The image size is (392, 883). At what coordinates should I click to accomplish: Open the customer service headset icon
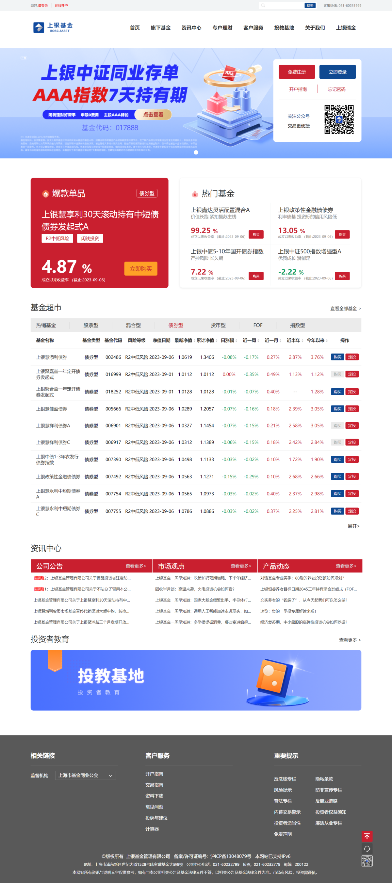(367, 848)
